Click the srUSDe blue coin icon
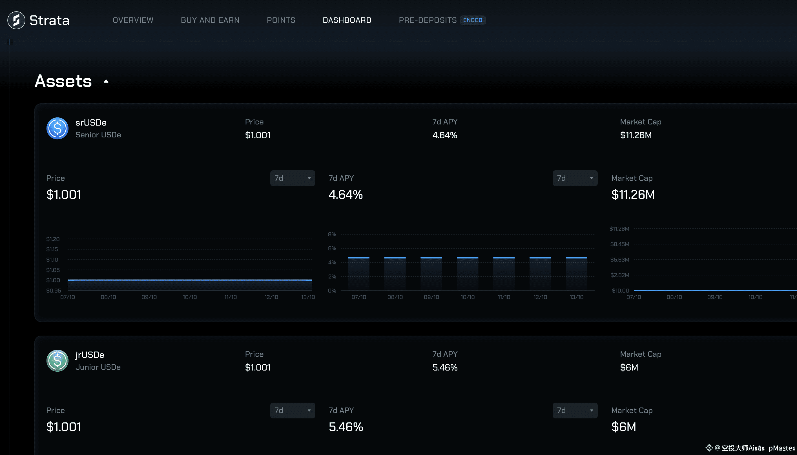 click(x=57, y=128)
